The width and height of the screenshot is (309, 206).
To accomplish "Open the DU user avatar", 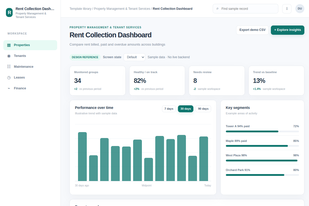I will [300, 8].
